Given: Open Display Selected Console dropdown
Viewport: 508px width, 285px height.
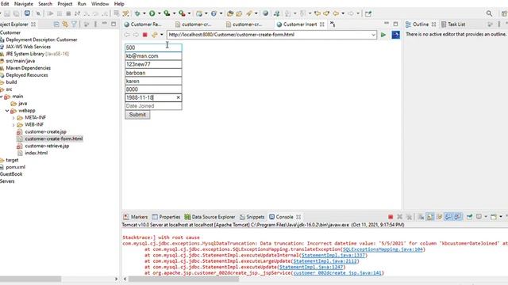Looking at the screenshot, I should [486, 217].
